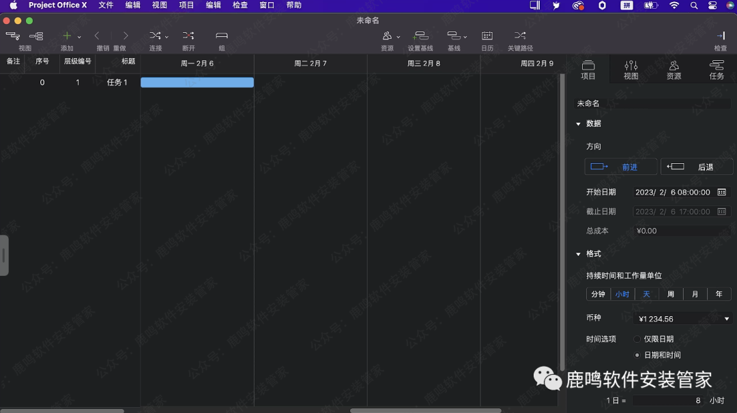This screenshot has height=413, width=737.
Task: Collapse the 数据 section in inspector
Action: tap(578, 124)
